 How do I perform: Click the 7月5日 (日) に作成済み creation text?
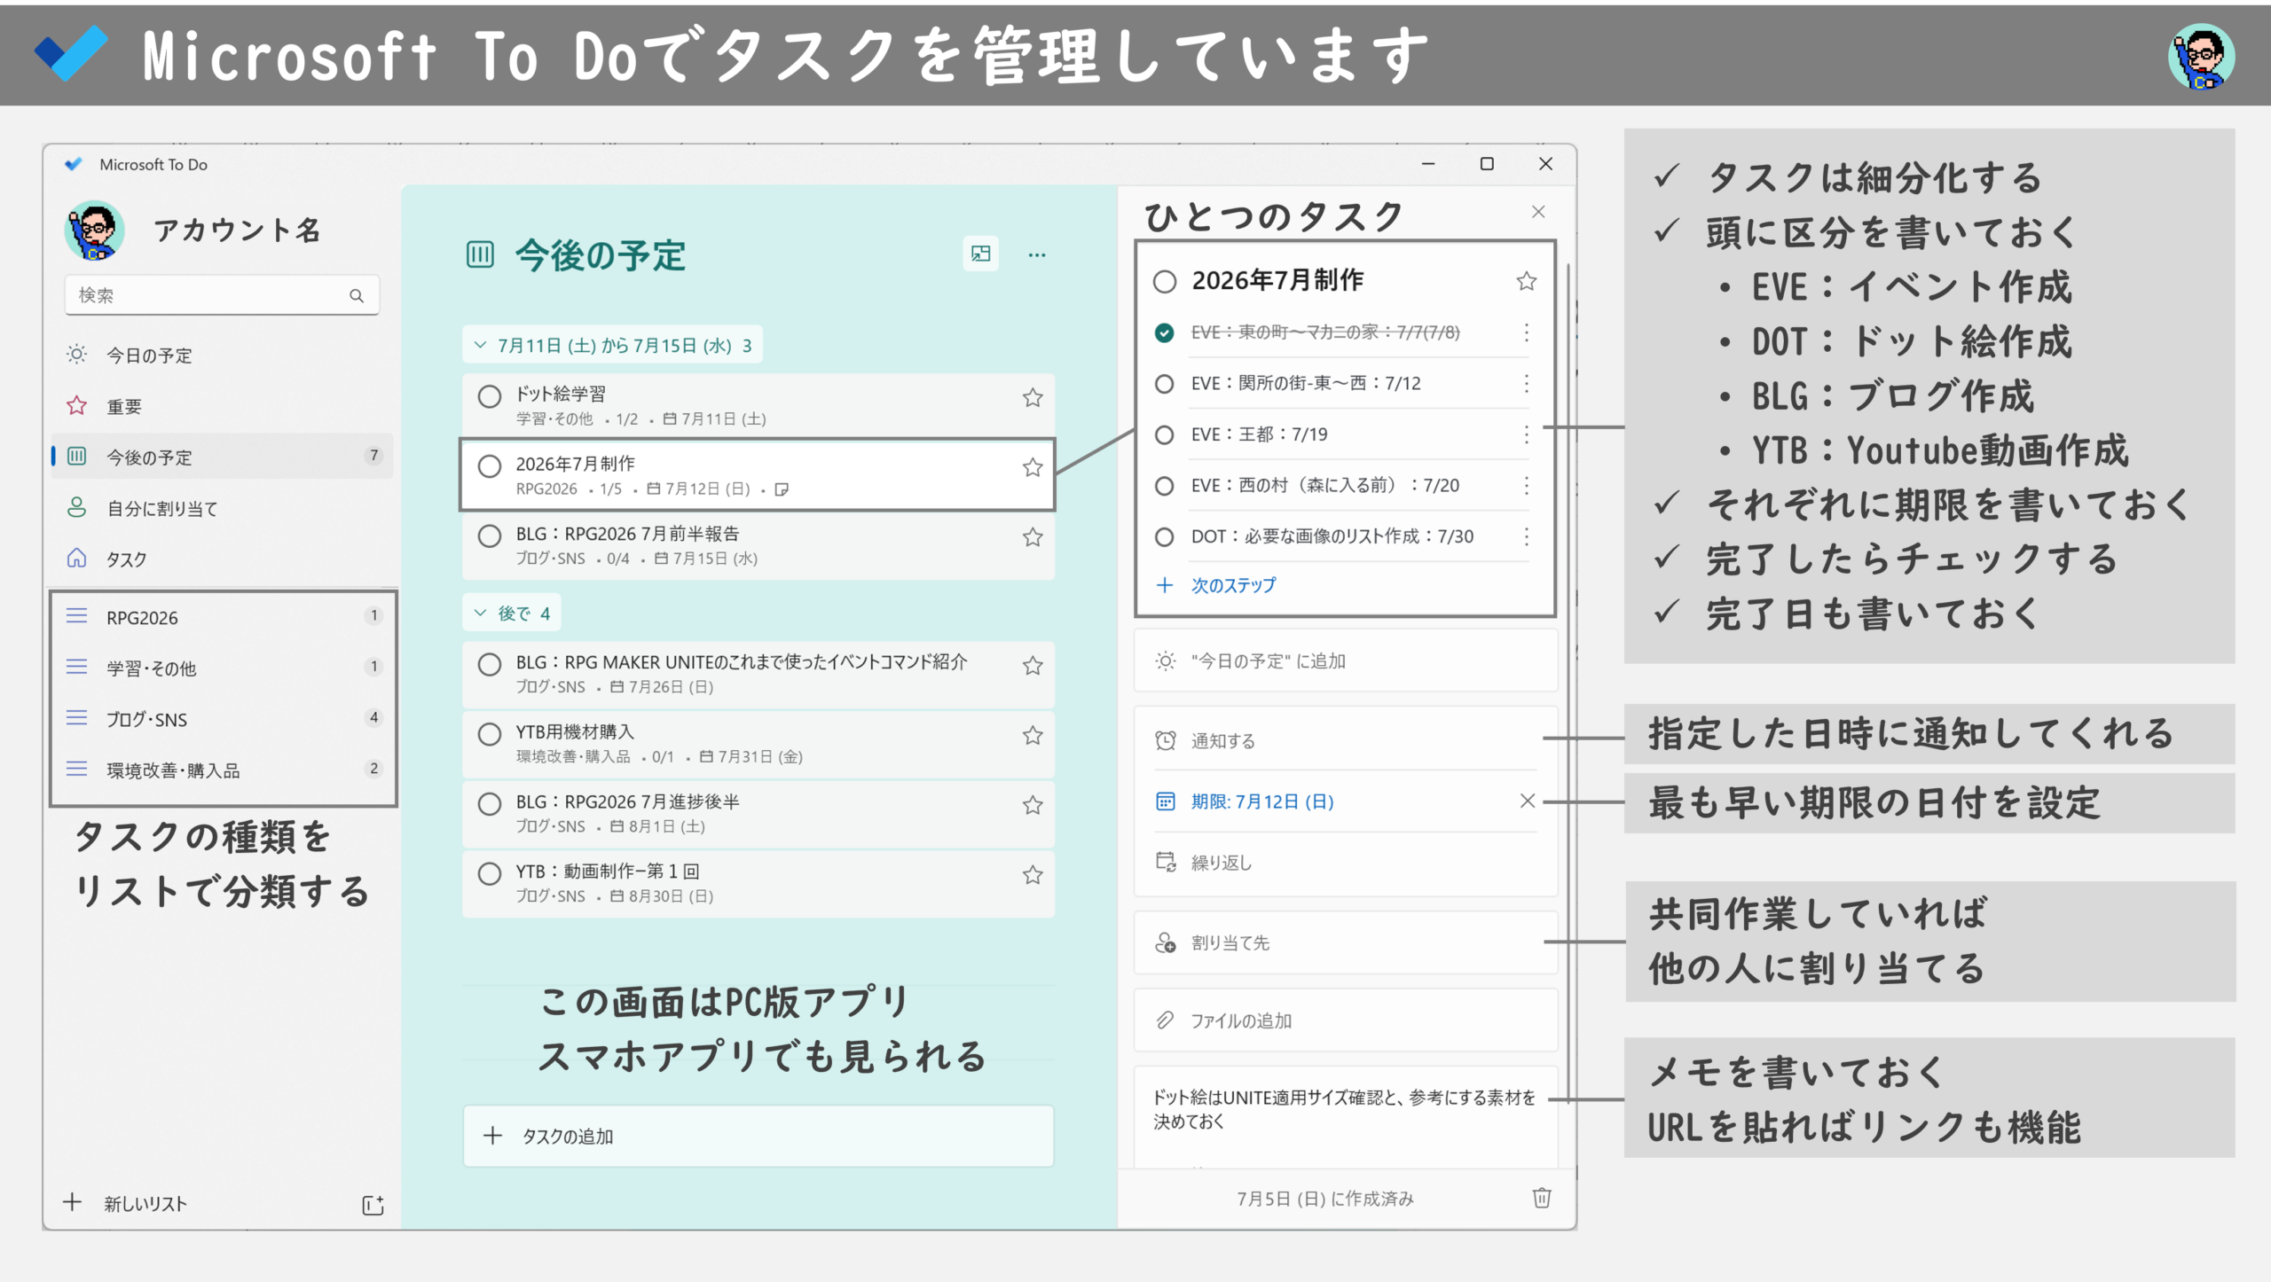coord(1325,1200)
